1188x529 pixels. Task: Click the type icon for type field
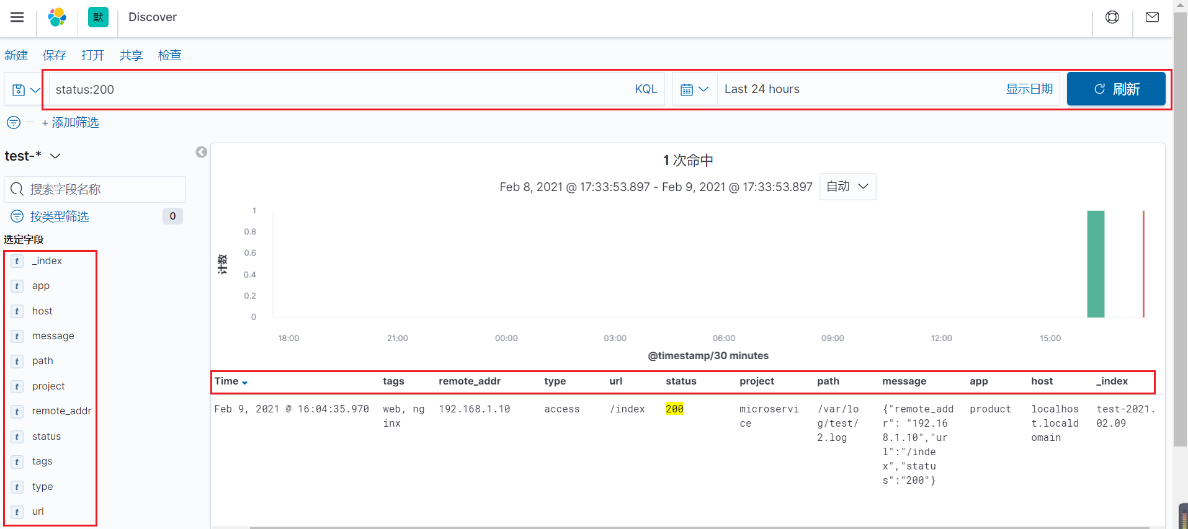(x=17, y=487)
